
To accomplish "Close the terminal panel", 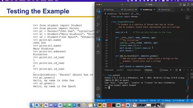I will click(191, 70).
